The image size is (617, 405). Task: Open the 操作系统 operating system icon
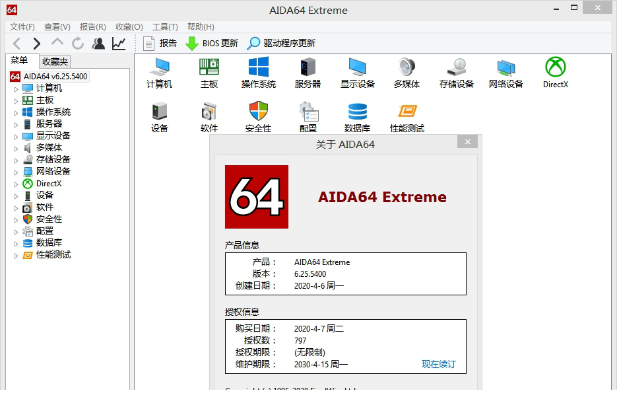tap(258, 71)
